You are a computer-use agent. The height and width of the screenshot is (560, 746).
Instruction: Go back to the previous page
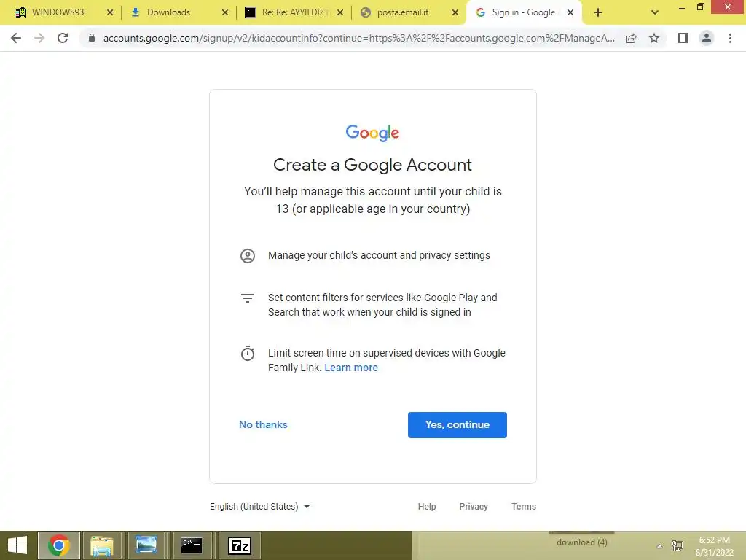16,38
